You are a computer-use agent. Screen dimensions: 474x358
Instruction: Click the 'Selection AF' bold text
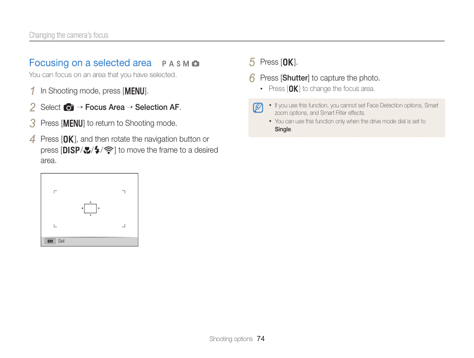coord(157,107)
